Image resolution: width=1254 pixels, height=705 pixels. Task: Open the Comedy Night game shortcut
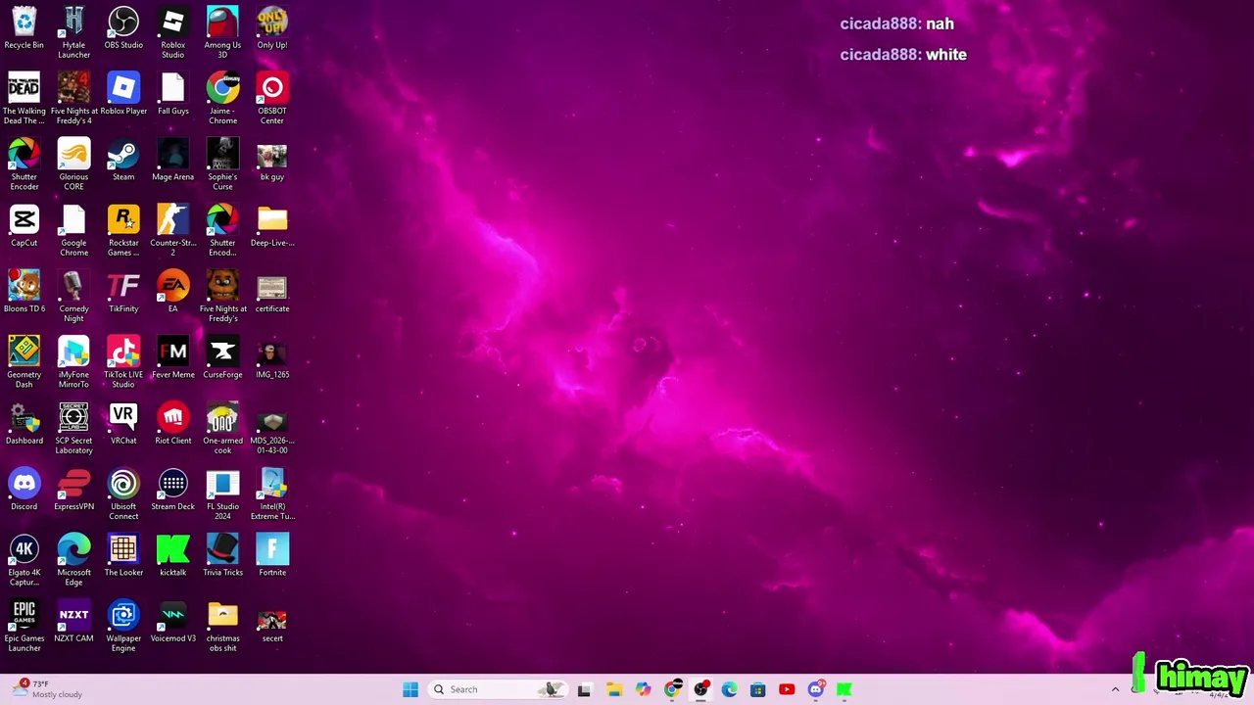[x=73, y=296]
